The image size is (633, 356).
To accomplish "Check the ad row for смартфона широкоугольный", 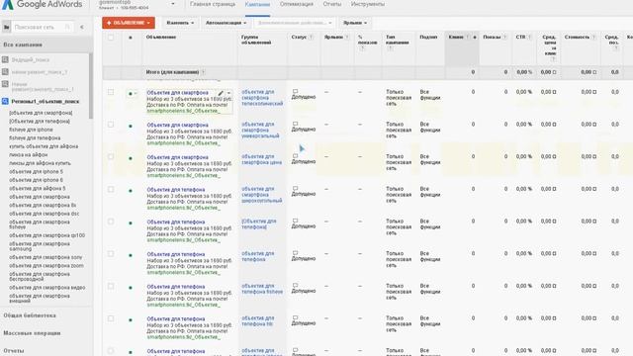I will (111, 189).
